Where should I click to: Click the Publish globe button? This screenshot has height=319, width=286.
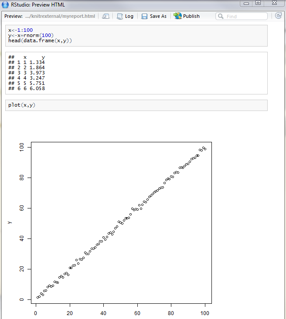(x=187, y=16)
